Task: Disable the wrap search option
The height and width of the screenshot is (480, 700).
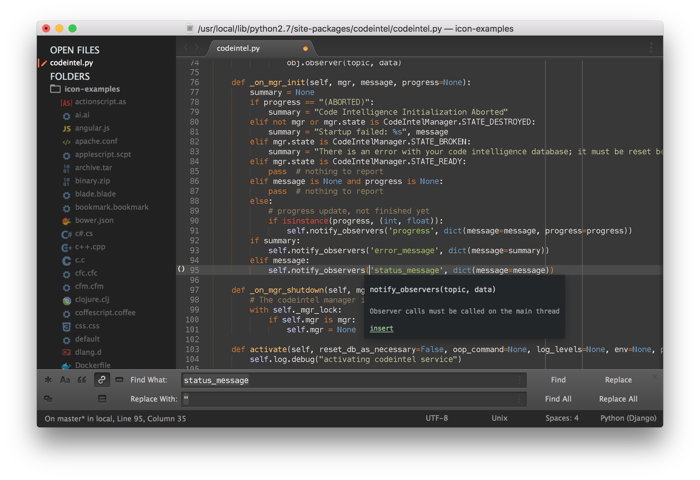Action: [102, 380]
